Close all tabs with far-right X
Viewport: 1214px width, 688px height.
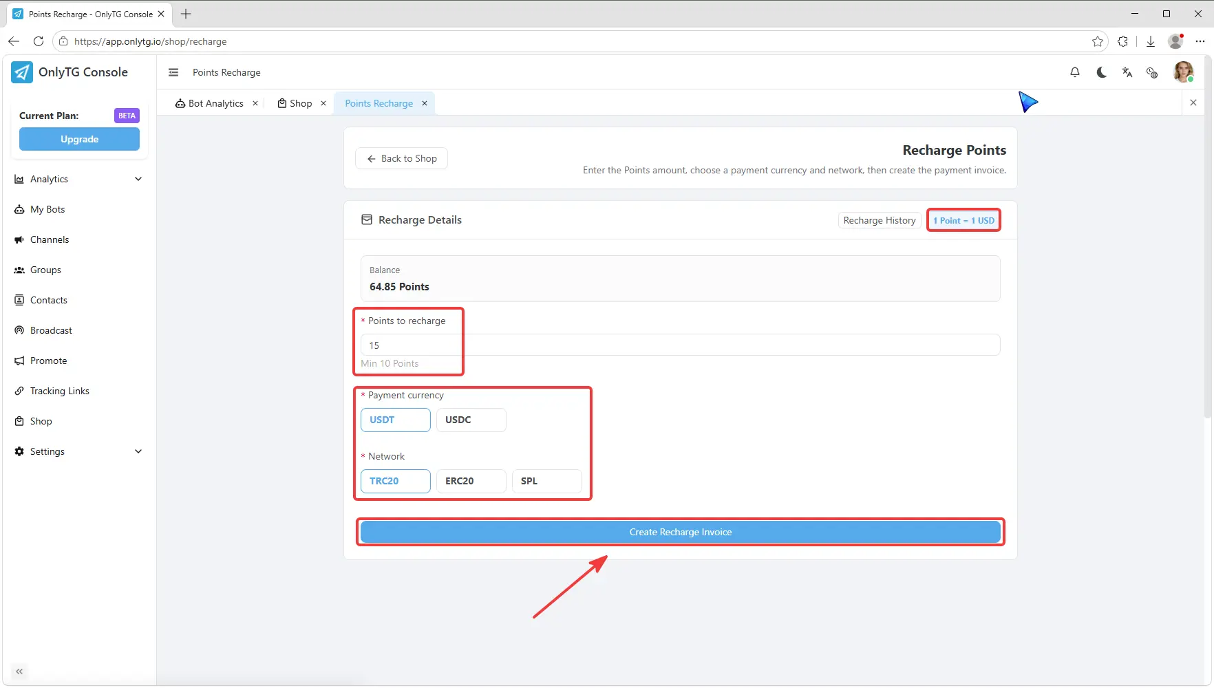tap(1193, 103)
